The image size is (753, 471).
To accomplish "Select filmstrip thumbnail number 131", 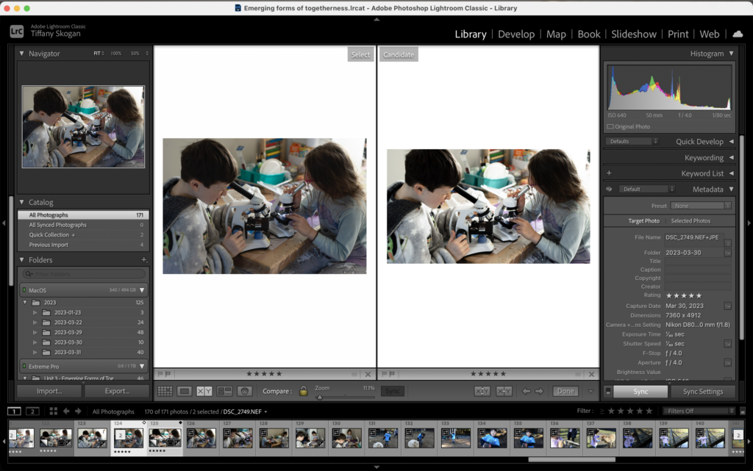I will click(382, 438).
